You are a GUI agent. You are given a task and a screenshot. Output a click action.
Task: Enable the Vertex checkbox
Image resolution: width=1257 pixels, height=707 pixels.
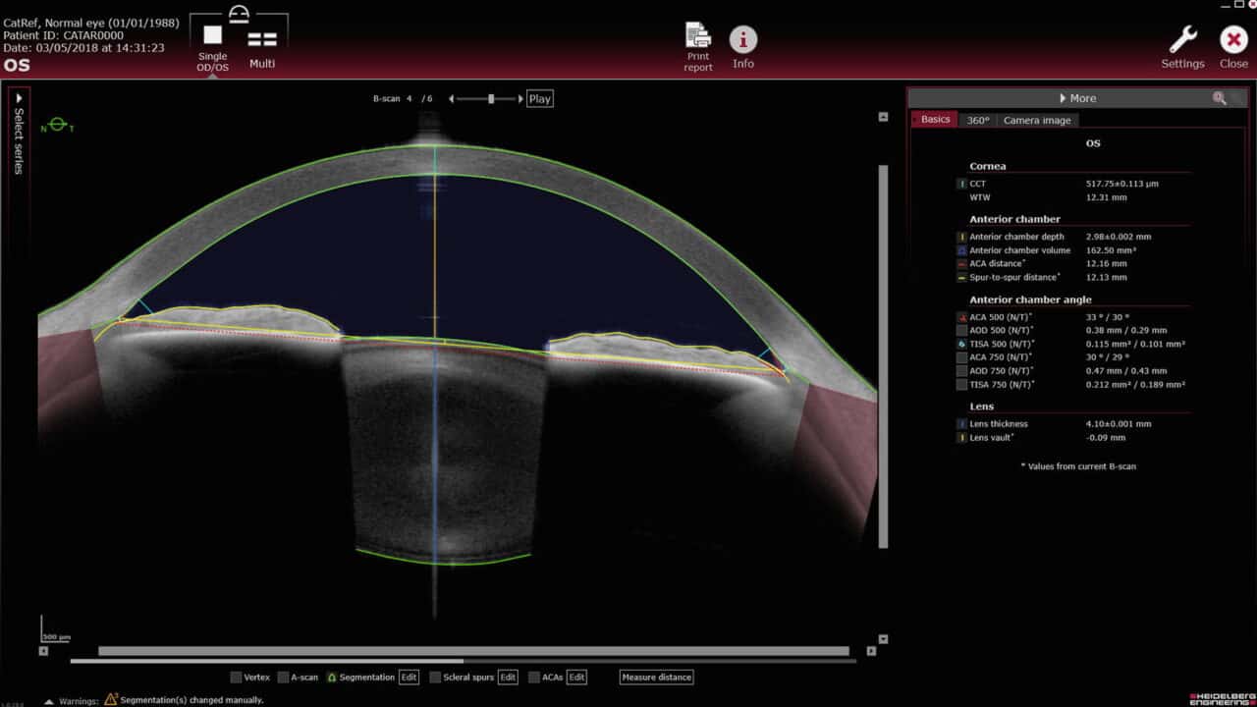pos(236,678)
